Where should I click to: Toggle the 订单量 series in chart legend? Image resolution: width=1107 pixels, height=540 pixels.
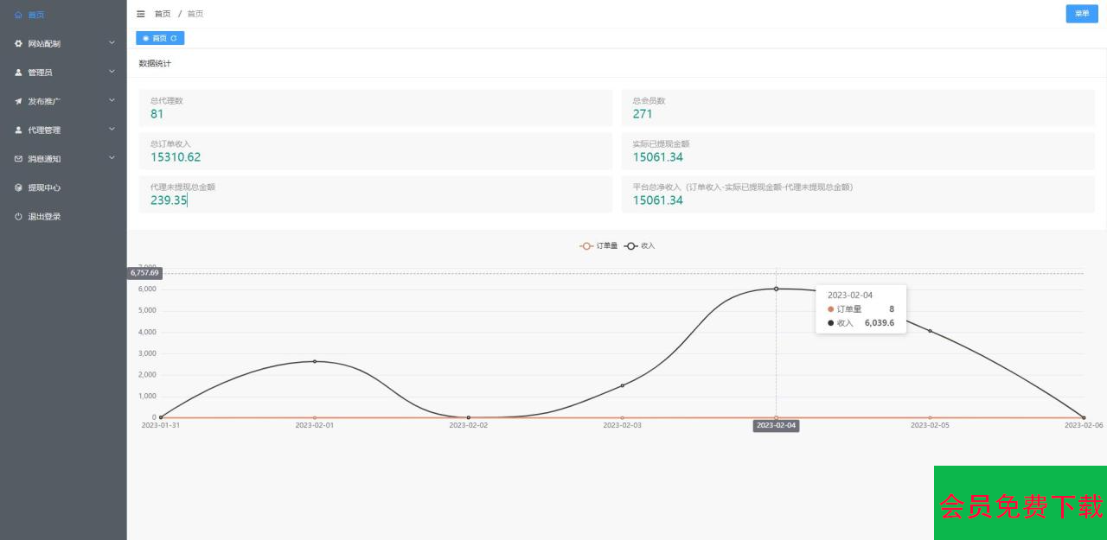click(x=598, y=246)
